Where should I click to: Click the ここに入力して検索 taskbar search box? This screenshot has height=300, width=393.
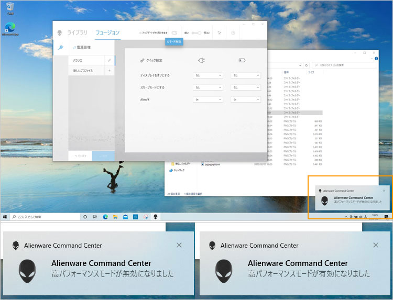(x=45, y=217)
